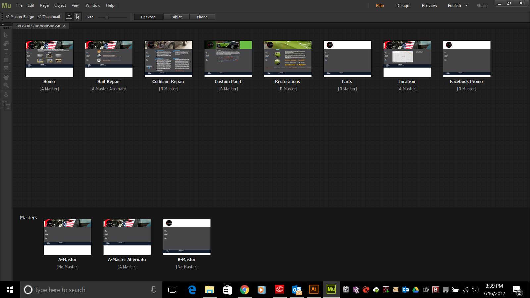Select the Parts page thumbnail

click(347, 59)
